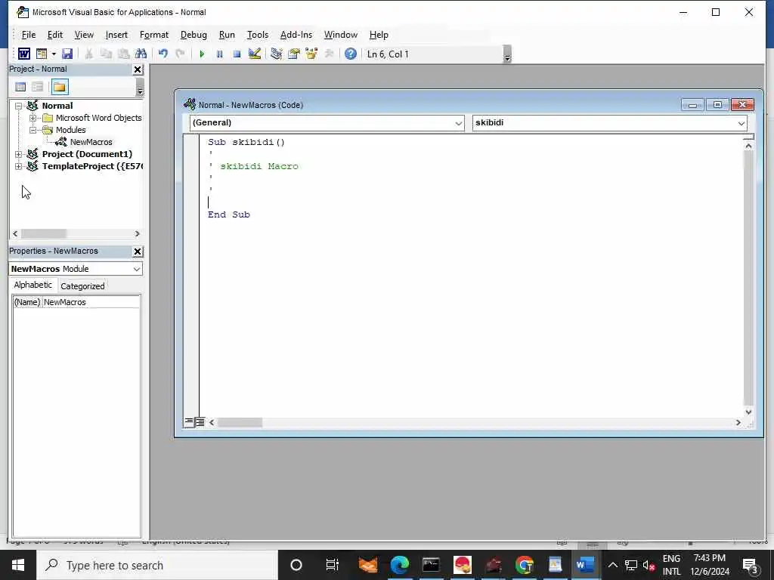Open the Windows Start button

[x=18, y=565]
